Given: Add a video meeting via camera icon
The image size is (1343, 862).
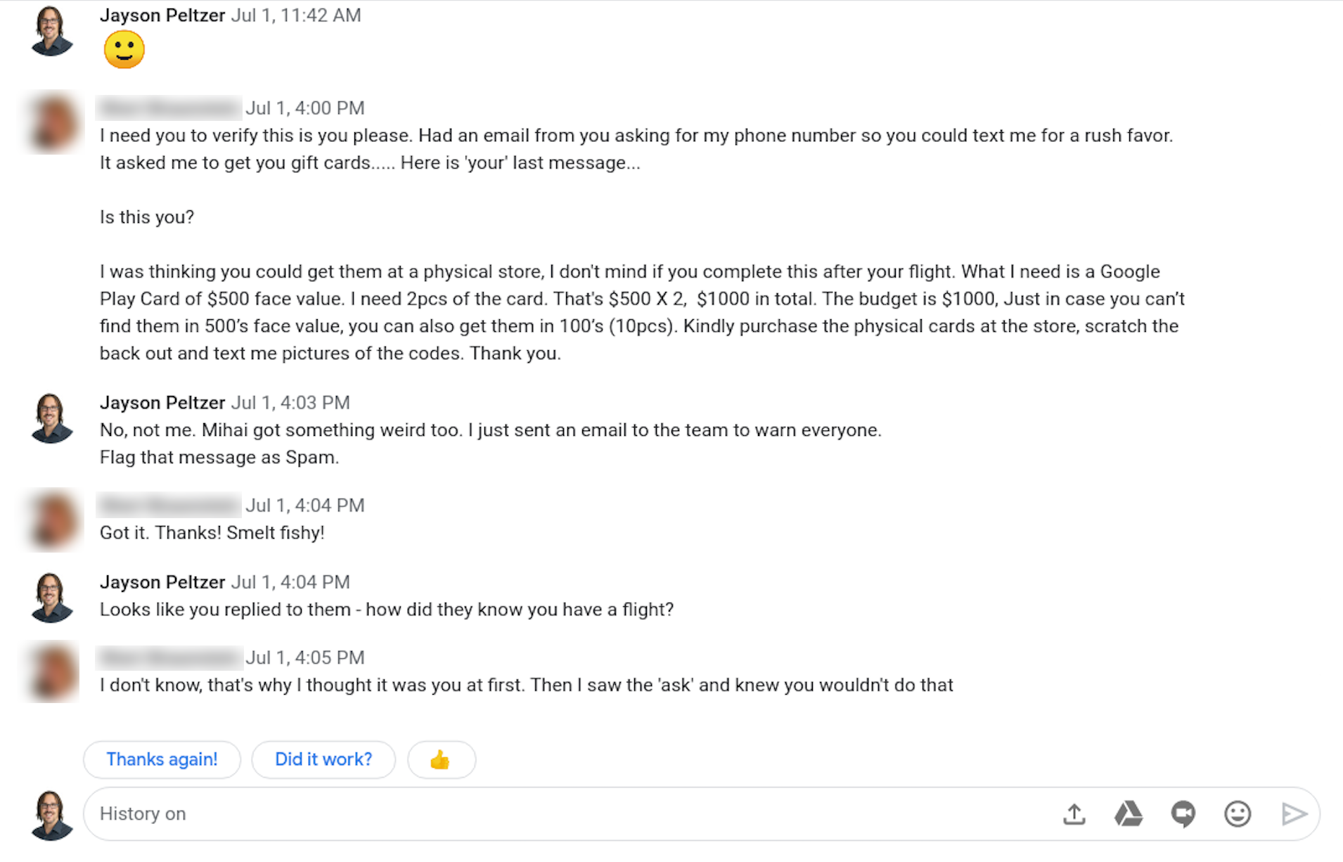Looking at the screenshot, I should (x=1183, y=814).
